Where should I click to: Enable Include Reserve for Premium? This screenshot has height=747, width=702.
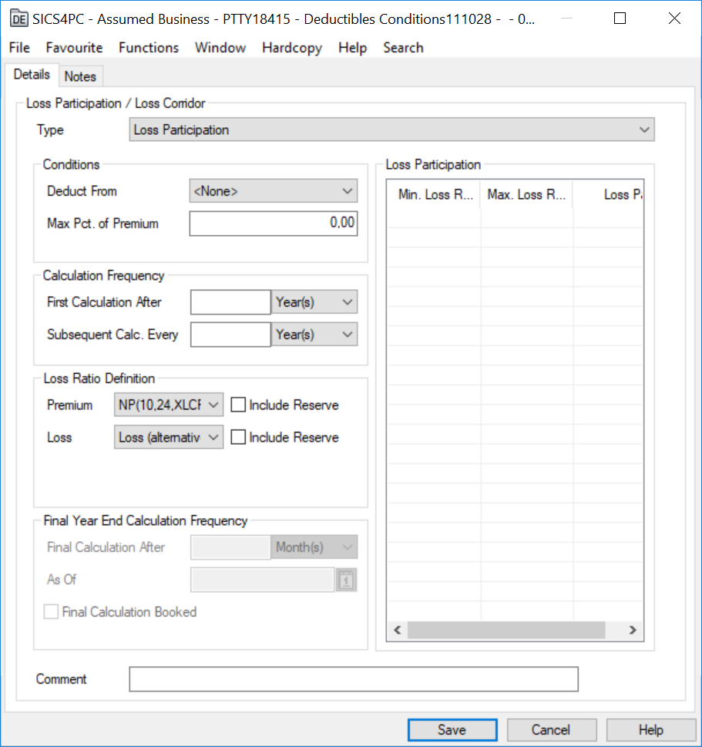(x=239, y=405)
